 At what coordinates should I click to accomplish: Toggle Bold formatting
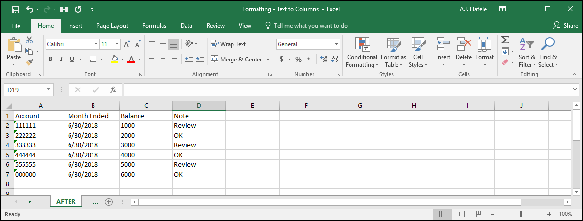[x=50, y=59]
